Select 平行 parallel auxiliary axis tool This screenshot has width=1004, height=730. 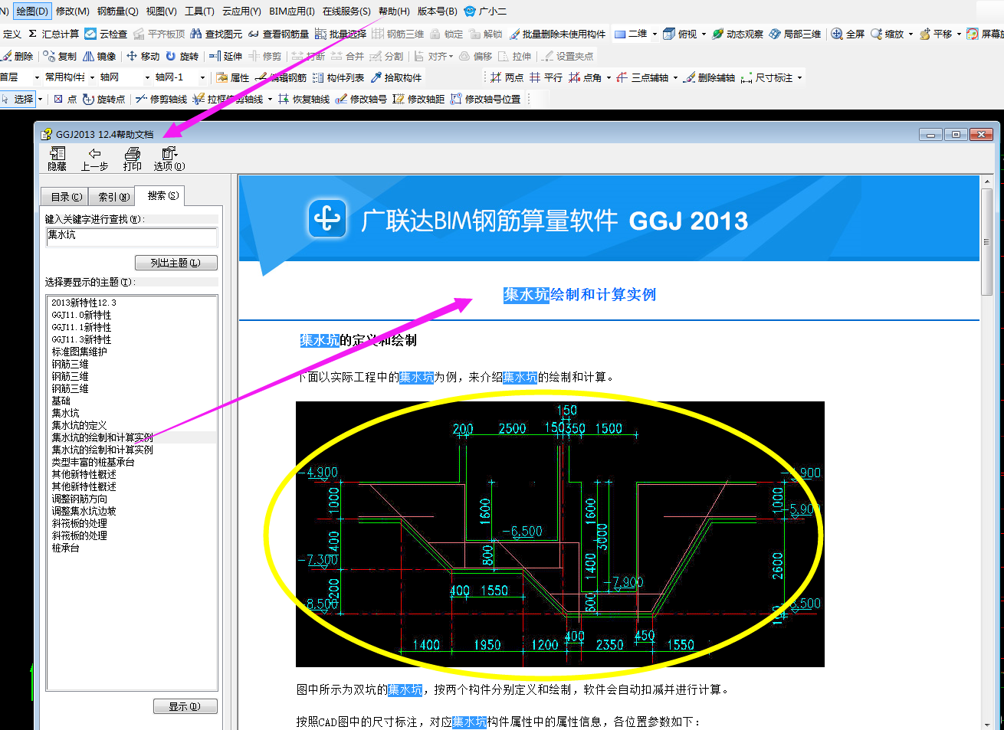coord(546,77)
